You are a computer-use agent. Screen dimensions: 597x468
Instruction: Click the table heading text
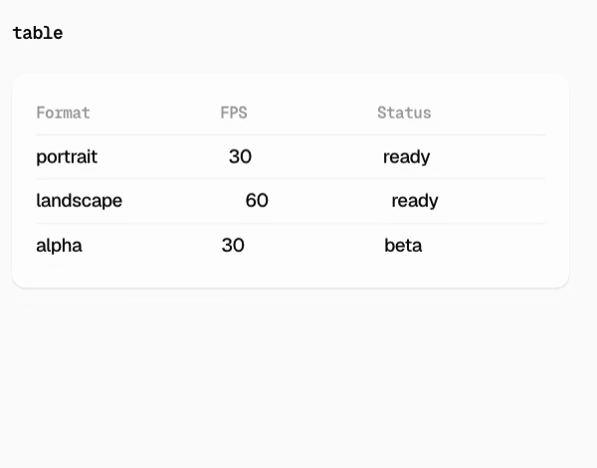(x=38, y=33)
